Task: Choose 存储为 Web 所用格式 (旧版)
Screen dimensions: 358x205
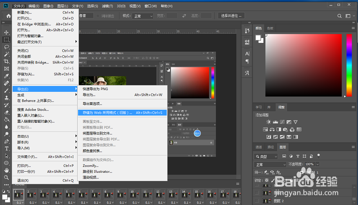Action: pos(123,113)
